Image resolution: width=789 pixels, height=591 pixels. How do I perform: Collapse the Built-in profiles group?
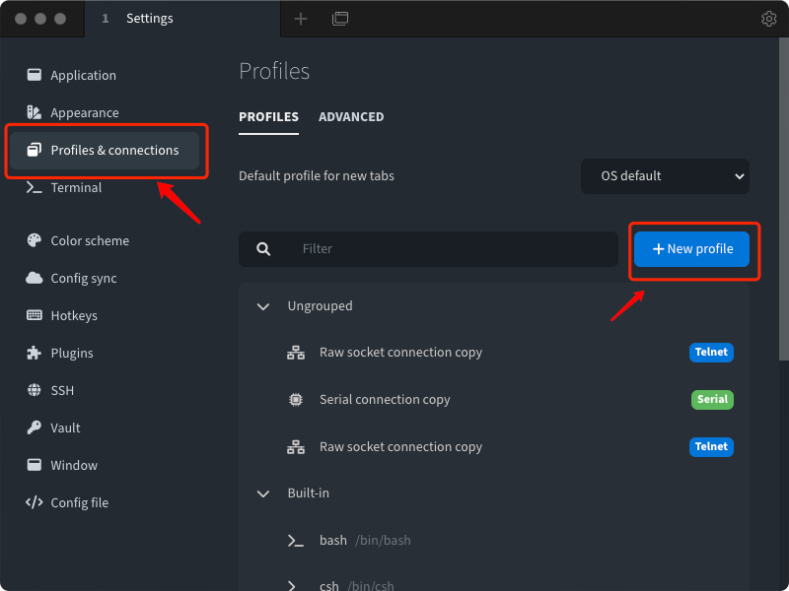point(263,493)
